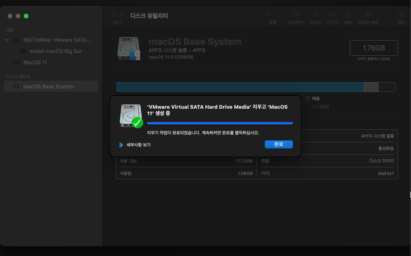Click the macOS Base System sidebar drive icon
Image resolution: width=411 pixels, height=256 pixels.
[x=16, y=86]
